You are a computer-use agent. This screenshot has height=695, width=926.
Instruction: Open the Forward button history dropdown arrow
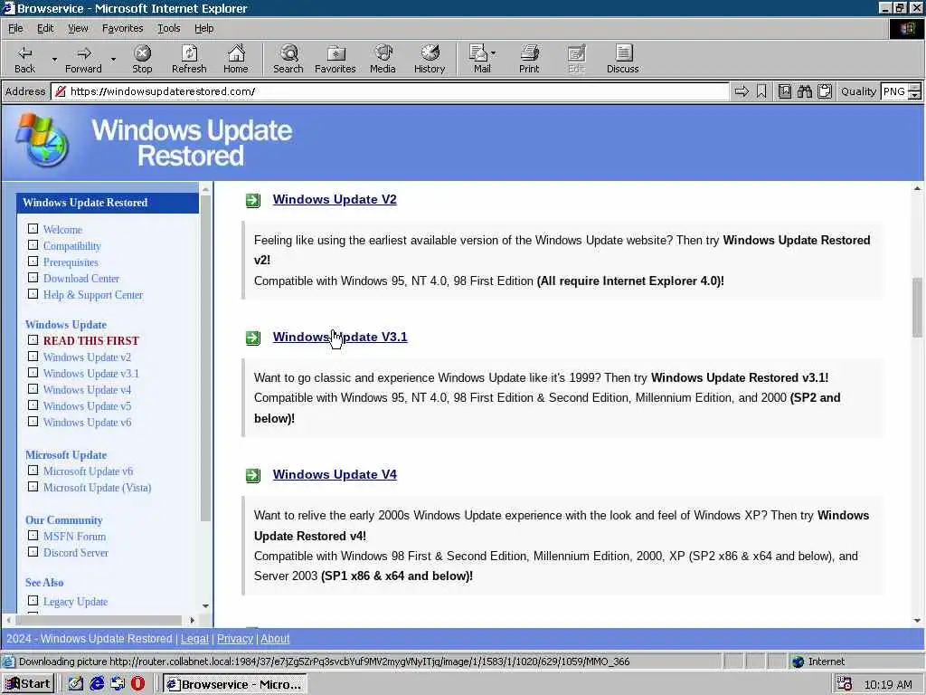(113, 59)
